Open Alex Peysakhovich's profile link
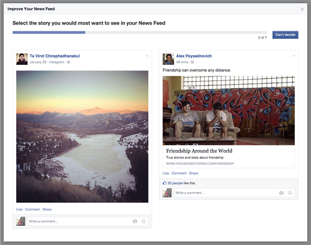311x245 pixels. pyautogui.click(x=194, y=56)
